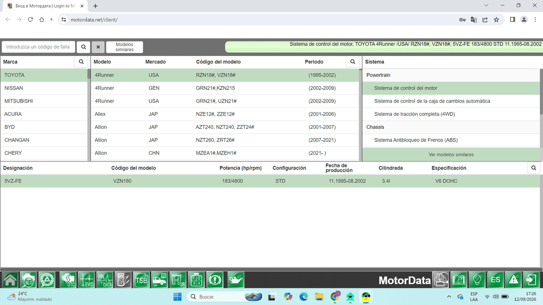
Task: Open the Home icon in MotorData toolbar
Action: 10,280
